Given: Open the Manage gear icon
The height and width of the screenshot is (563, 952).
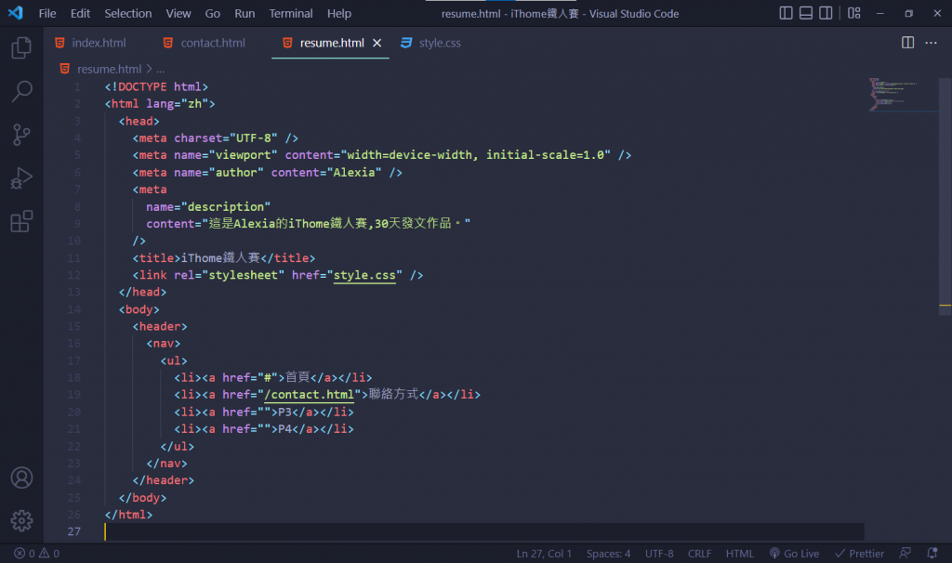Looking at the screenshot, I should point(21,520).
